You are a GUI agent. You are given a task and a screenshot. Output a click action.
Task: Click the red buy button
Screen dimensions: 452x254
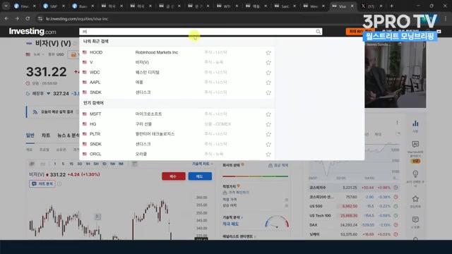174,176
